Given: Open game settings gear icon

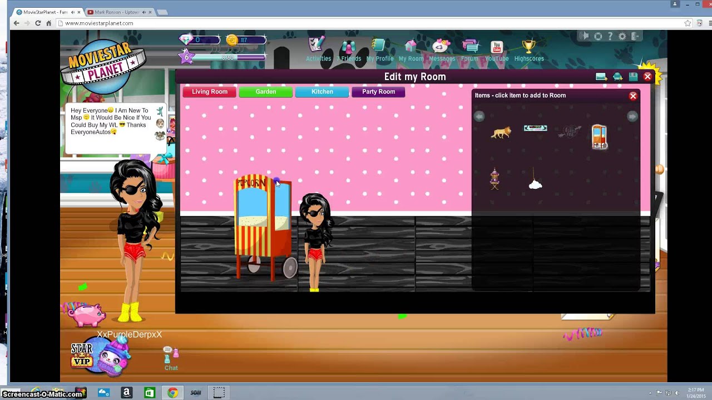Looking at the screenshot, I should click(x=622, y=36).
